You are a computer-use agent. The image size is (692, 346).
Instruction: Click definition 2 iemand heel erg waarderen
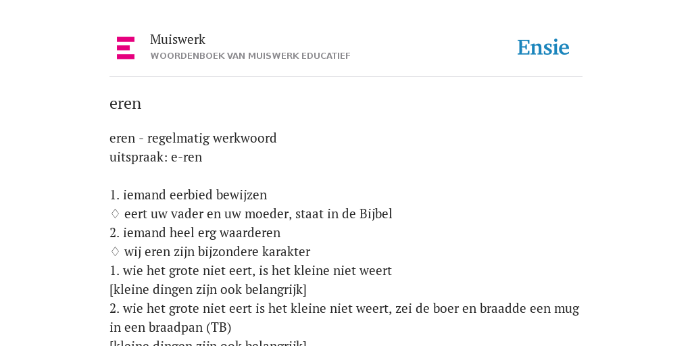195,232
